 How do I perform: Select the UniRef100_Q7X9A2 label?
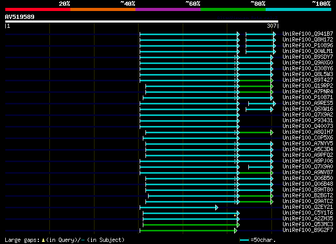coord(308,114)
